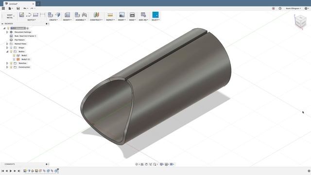Select Body1 in the browser
Screen dimensions: 311x175
24,55
